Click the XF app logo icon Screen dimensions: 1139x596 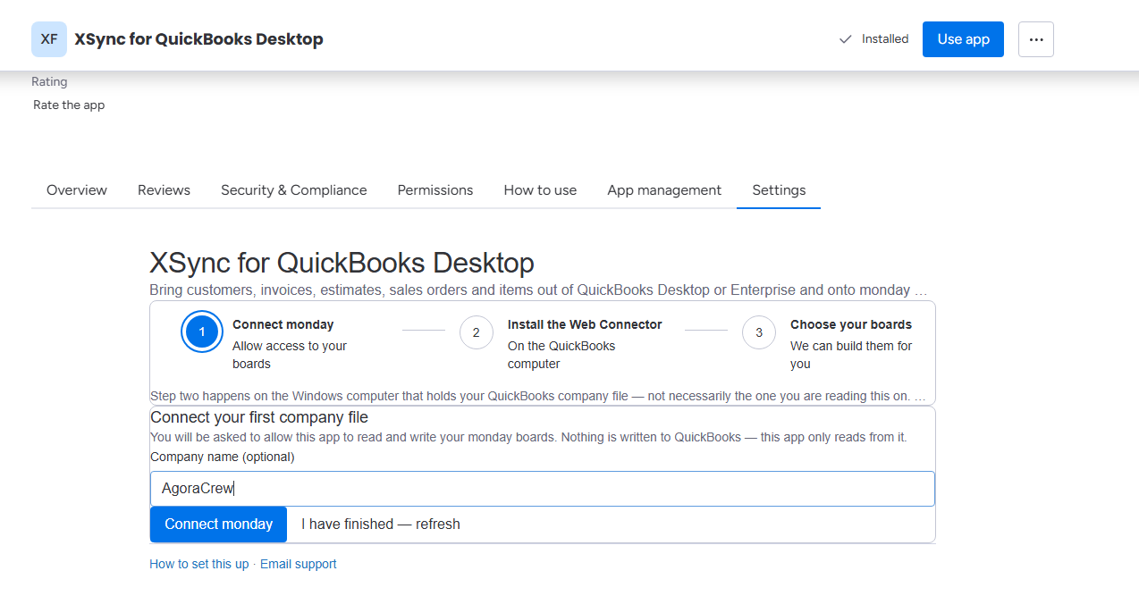(49, 39)
